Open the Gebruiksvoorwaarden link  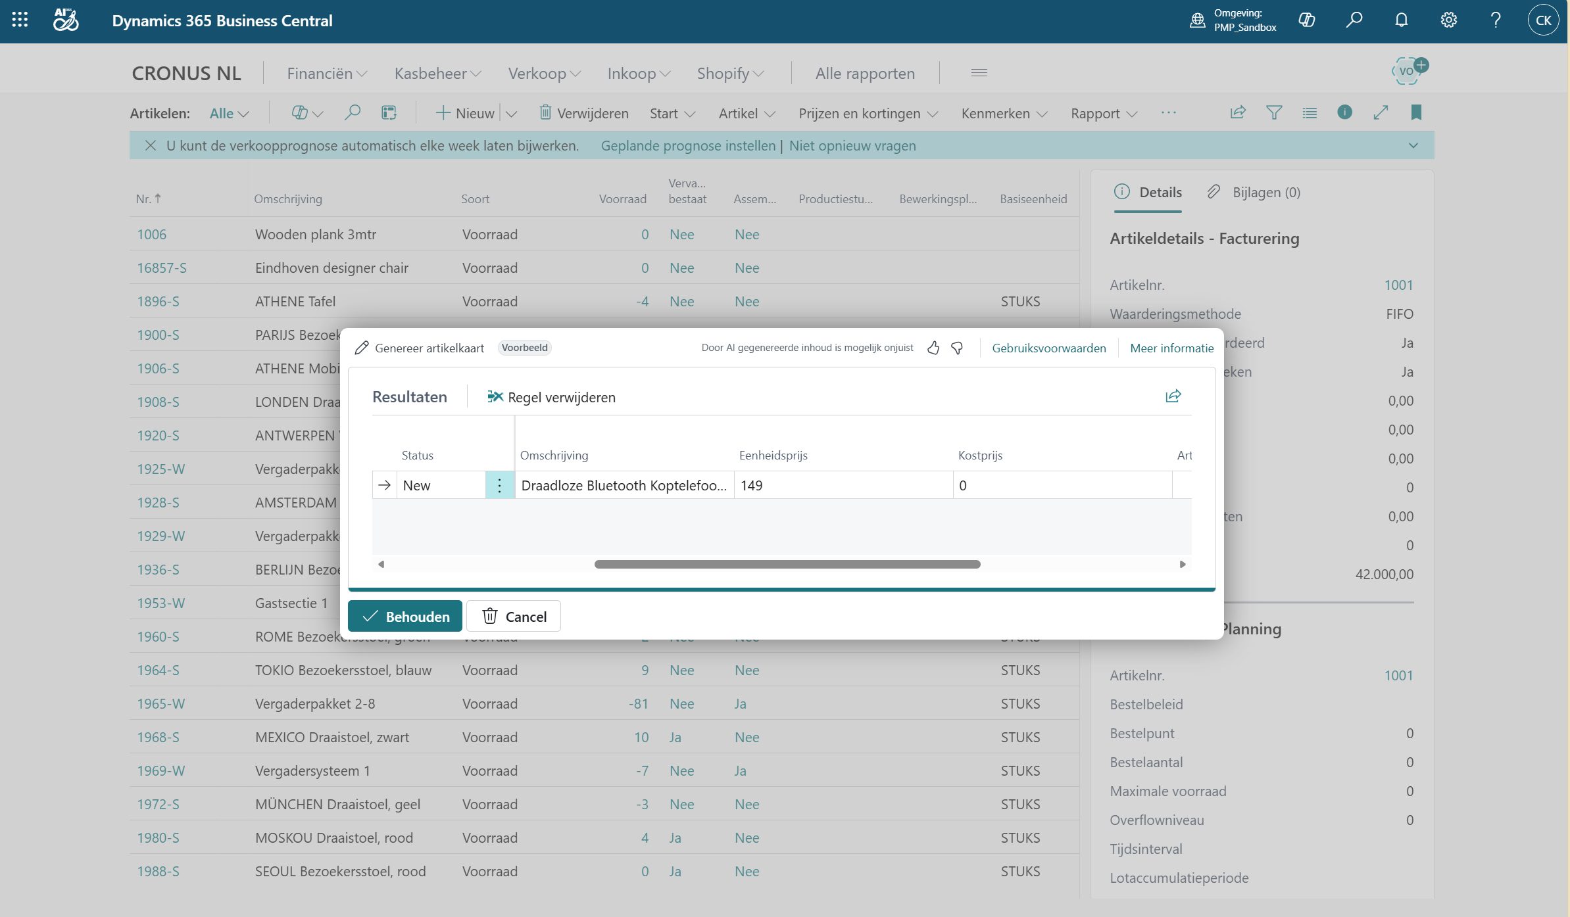pos(1048,348)
